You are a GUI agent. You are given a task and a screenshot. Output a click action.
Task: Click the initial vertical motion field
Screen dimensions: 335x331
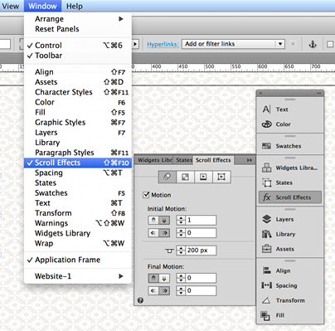(x=201, y=220)
